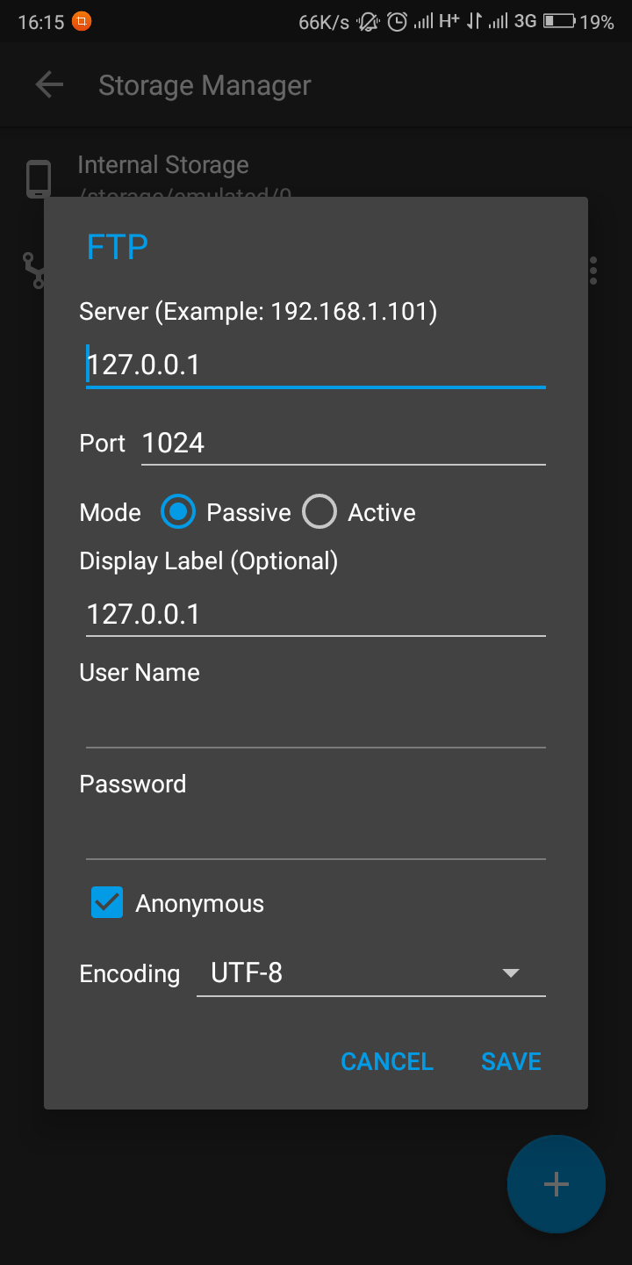Click the vibrate mode status icon

366,21
